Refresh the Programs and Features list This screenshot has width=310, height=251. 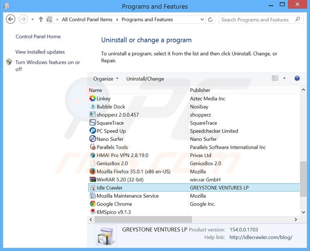coord(210,19)
